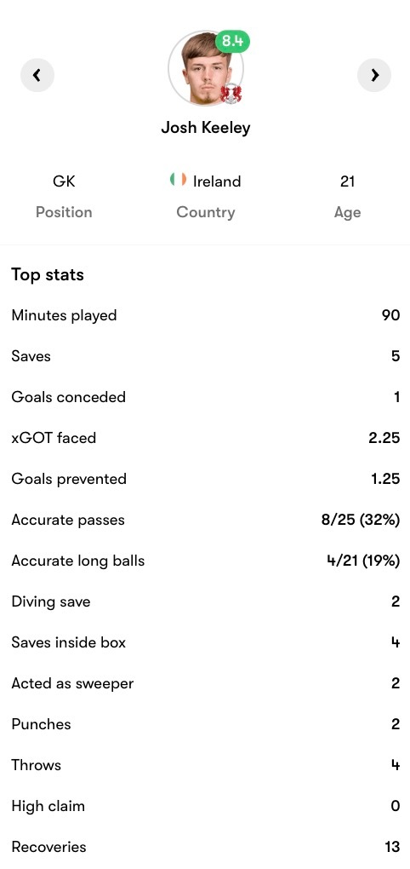Click the GK position value
Screen dimensions: 410x869
[64, 181]
